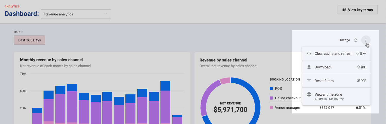
Task: Click the pink Venue manager legend swatch
Action: coord(271,108)
